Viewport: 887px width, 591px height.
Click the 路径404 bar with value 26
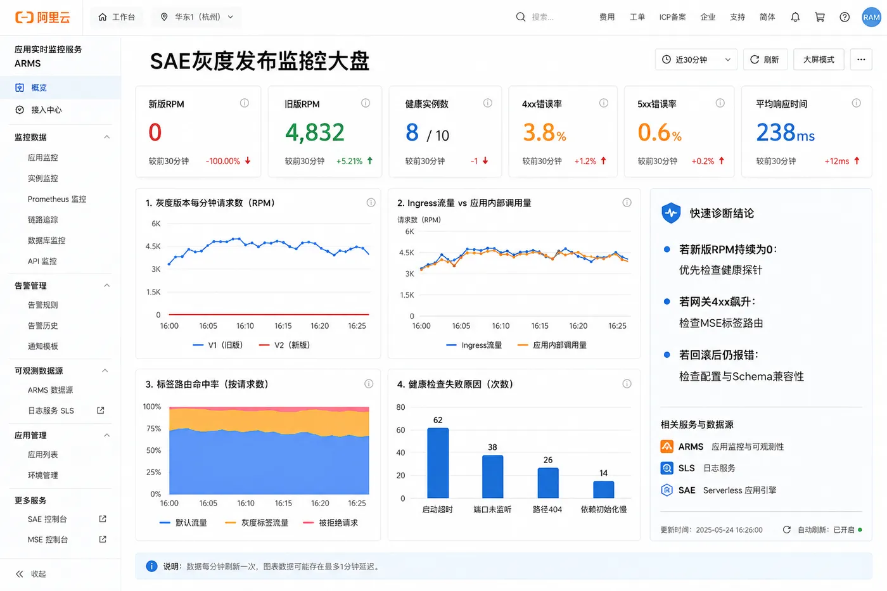click(548, 483)
